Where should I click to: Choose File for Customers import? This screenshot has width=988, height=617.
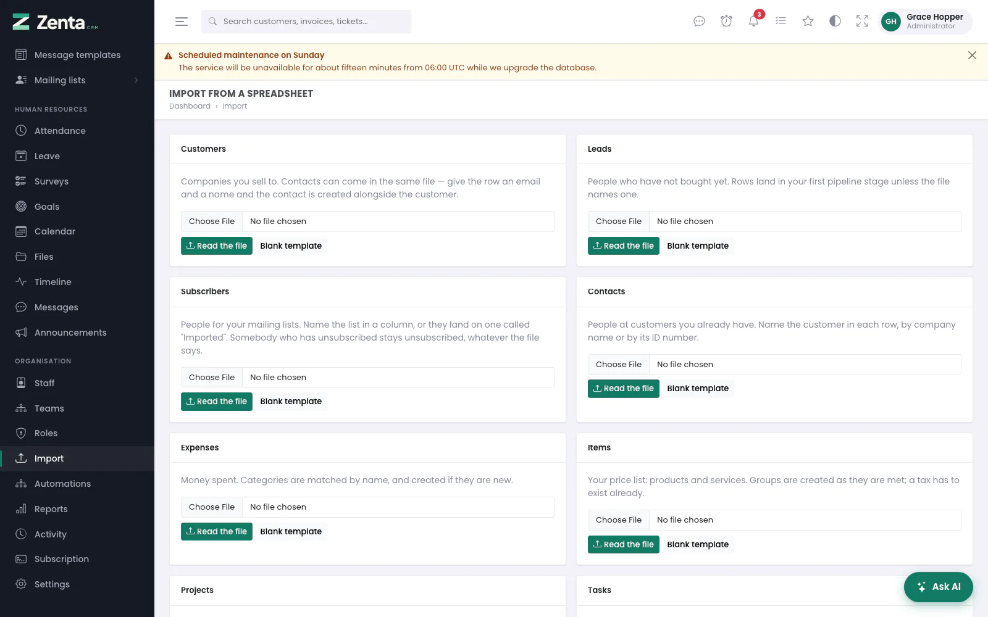click(x=212, y=222)
